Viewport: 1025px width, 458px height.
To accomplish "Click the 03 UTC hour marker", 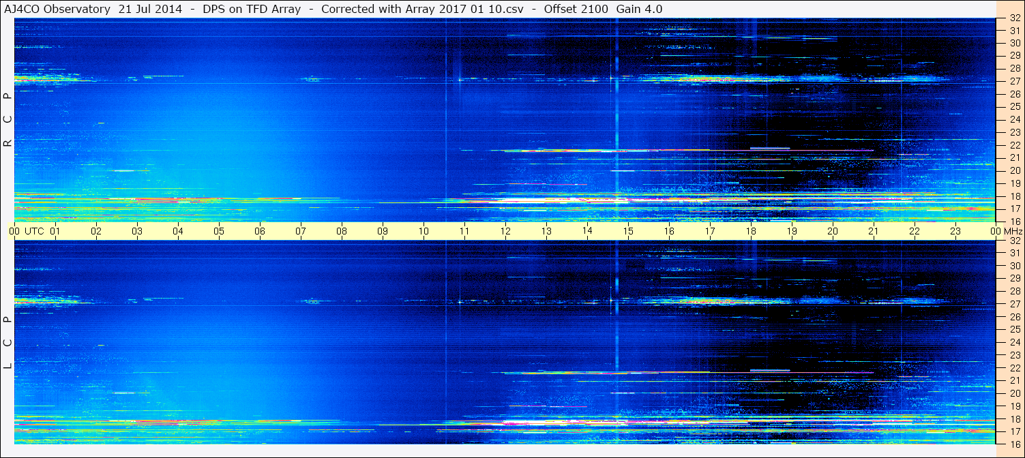I will [x=137, y=231].
